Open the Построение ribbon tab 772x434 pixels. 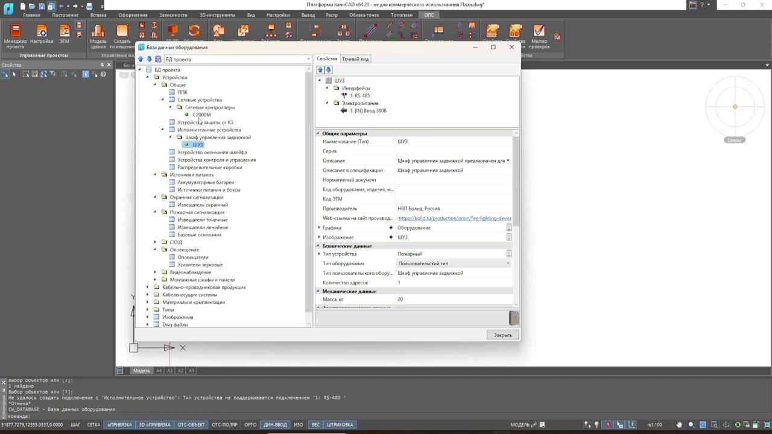click(x=65, y=15)
